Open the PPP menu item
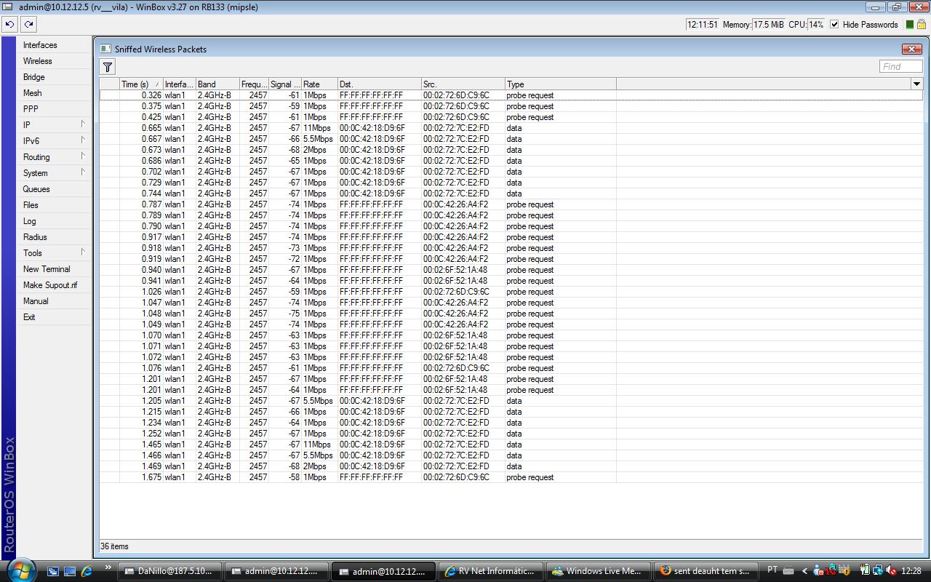Screen dimensions: 931x582 click(x=55, y=109)
